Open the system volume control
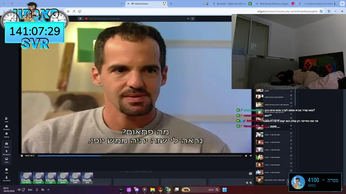 tap(19, 190)
